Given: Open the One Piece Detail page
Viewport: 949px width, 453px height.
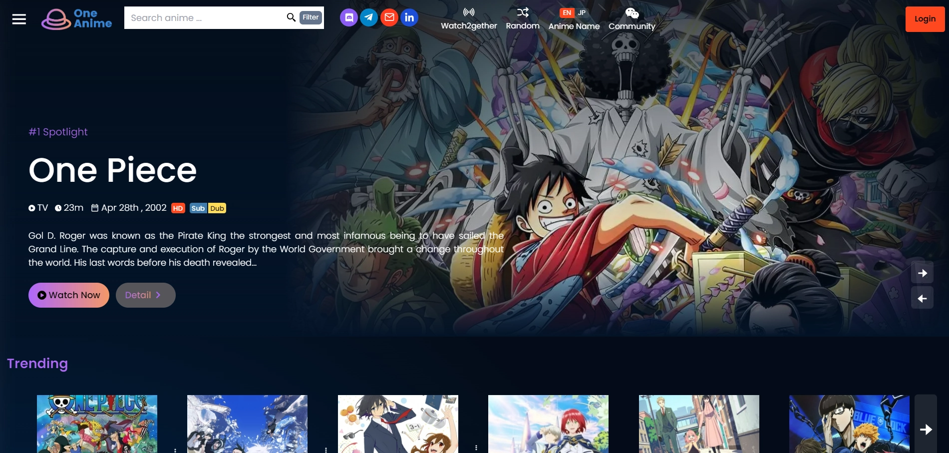Looking at the screenshot, I should tap(146, 295).
